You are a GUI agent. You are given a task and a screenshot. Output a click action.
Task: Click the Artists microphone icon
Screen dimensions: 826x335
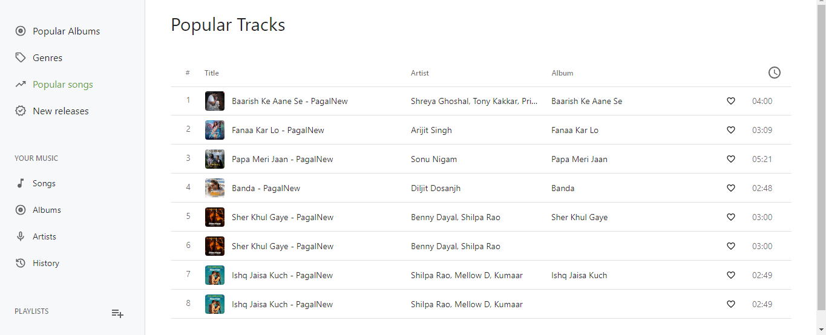tap(21, 236)
